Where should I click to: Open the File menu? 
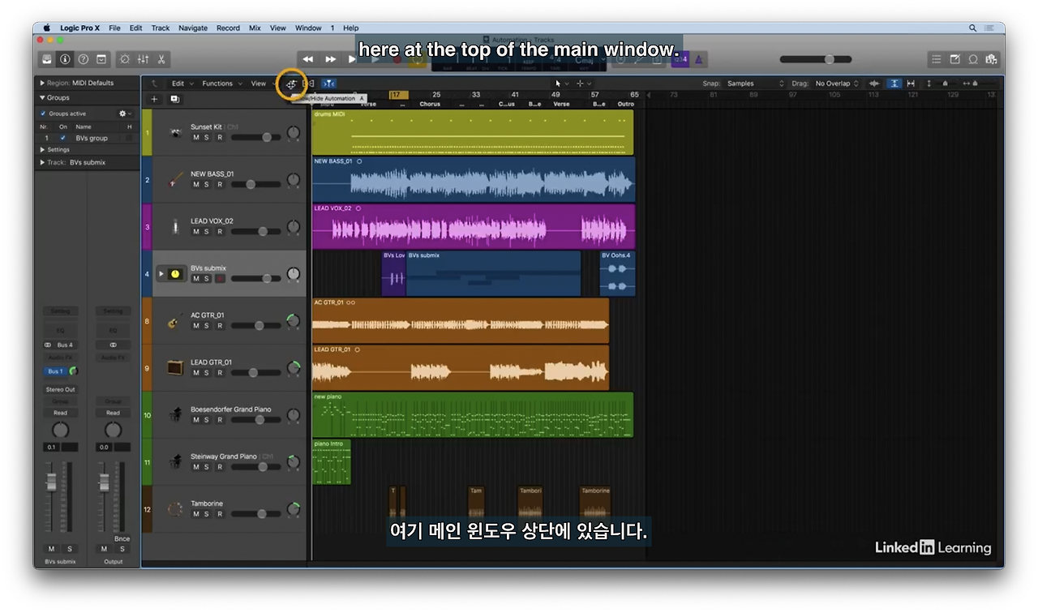click(114, 28)
